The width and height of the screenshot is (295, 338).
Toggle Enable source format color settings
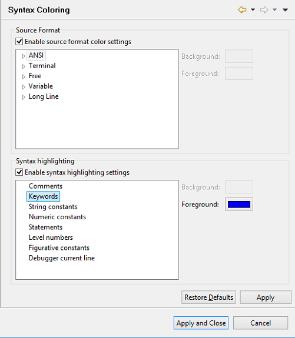tap(19, 41)
